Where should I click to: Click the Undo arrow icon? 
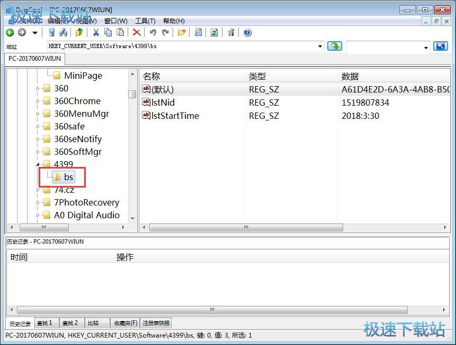pyautogui.click(x=153, y=33)
